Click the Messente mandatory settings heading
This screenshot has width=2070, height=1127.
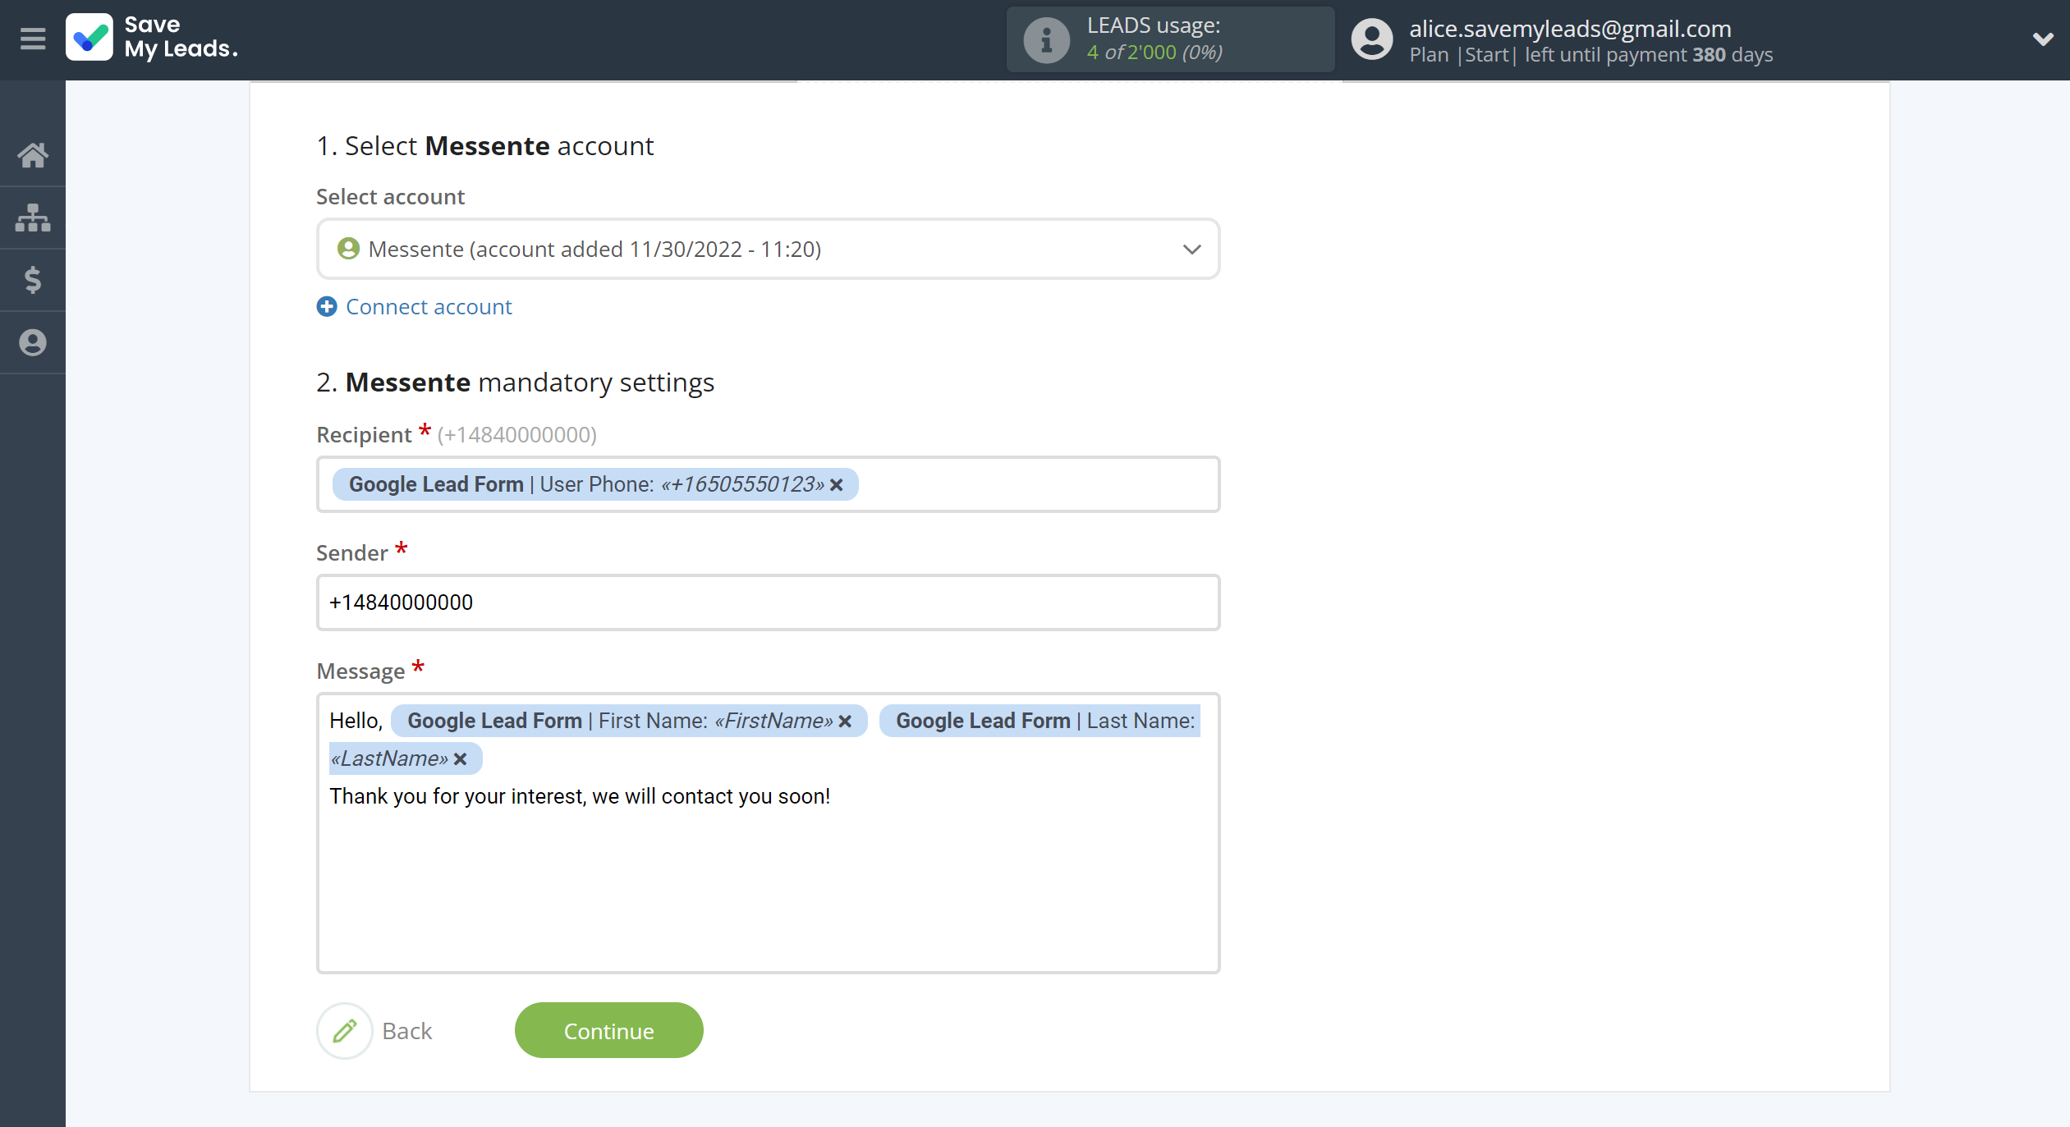[516, 383]
